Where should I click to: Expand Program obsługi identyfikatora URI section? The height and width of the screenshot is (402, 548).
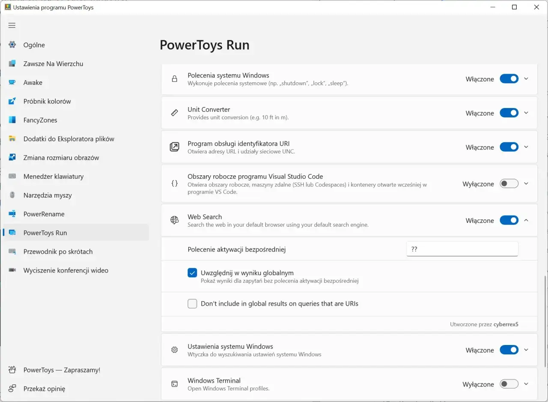526,147
